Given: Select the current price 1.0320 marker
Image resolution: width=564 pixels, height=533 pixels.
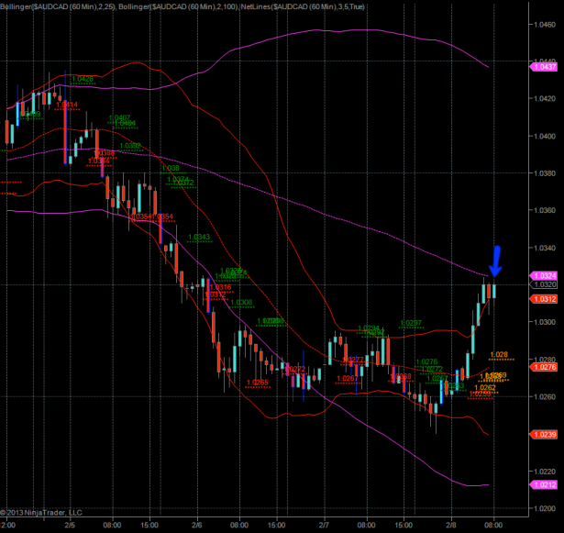Looking at the screenshot, I should pyautogui.click(x=544, y=285).
